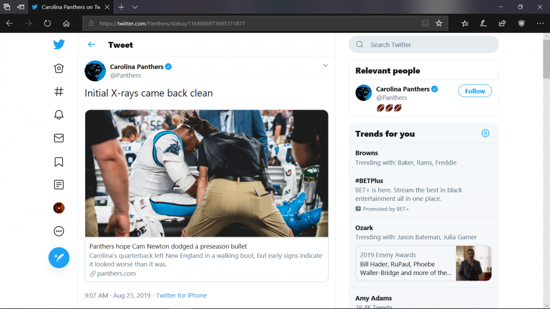Image resolution: width=550 pixels, height=309 pixels.
Task: Open the Messages envelope icon
Action: tap(59, 138)
